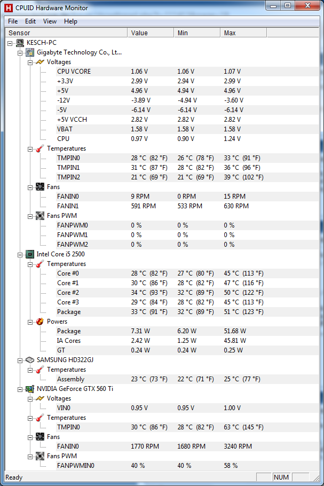324x486 pixels.
Task: Click the Value column header
Action: point(151,33)
